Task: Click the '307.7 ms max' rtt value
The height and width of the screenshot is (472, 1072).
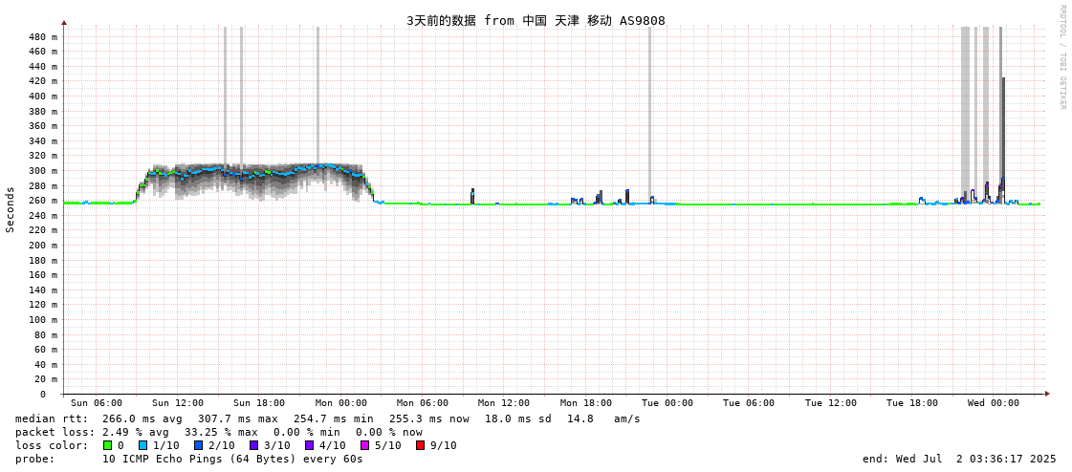Action: coord(238,418)
